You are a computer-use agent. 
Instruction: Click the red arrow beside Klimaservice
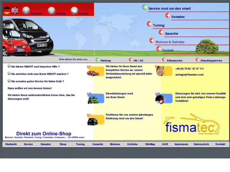[164, 60]
